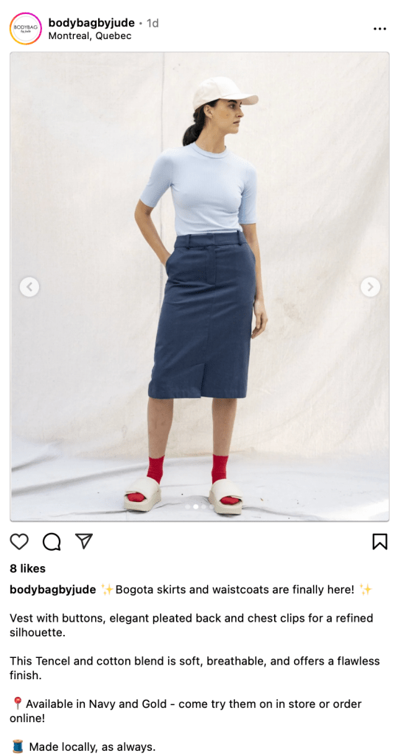Image resolution: width=395 pixels, height=756 pixels.
Task: Click the navy skirt in photo
Action: point(203,316)
